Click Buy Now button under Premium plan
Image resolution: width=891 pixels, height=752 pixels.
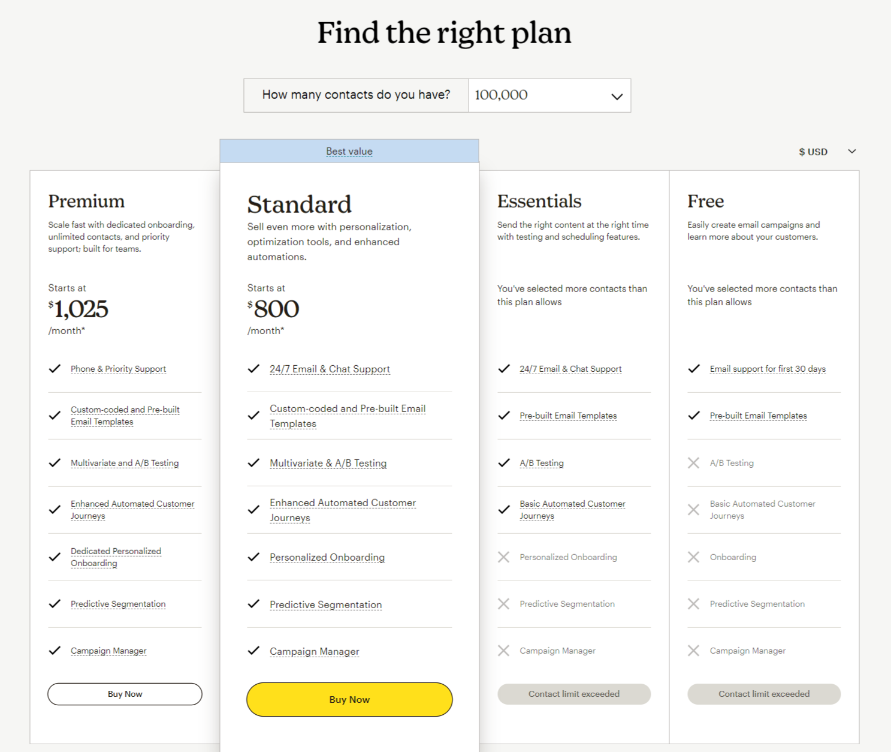pyautogui.click(x=125, y=694)
